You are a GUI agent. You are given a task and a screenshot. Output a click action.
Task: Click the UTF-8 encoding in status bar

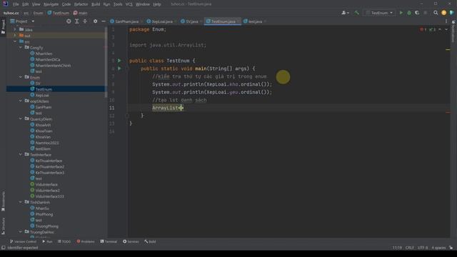(x=423, y=248)
